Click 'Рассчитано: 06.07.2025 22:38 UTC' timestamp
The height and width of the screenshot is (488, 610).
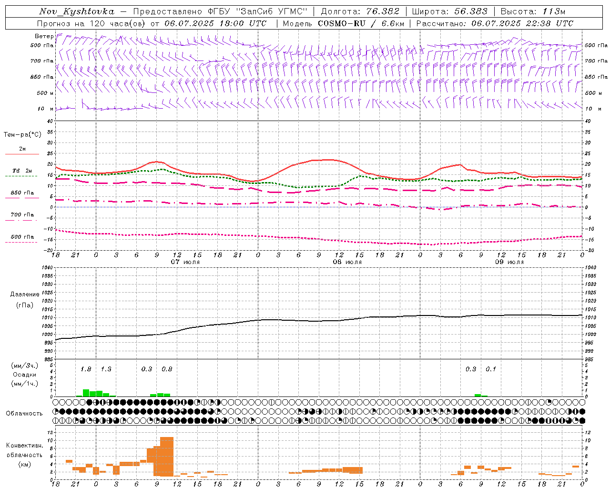tap(494, 23)
